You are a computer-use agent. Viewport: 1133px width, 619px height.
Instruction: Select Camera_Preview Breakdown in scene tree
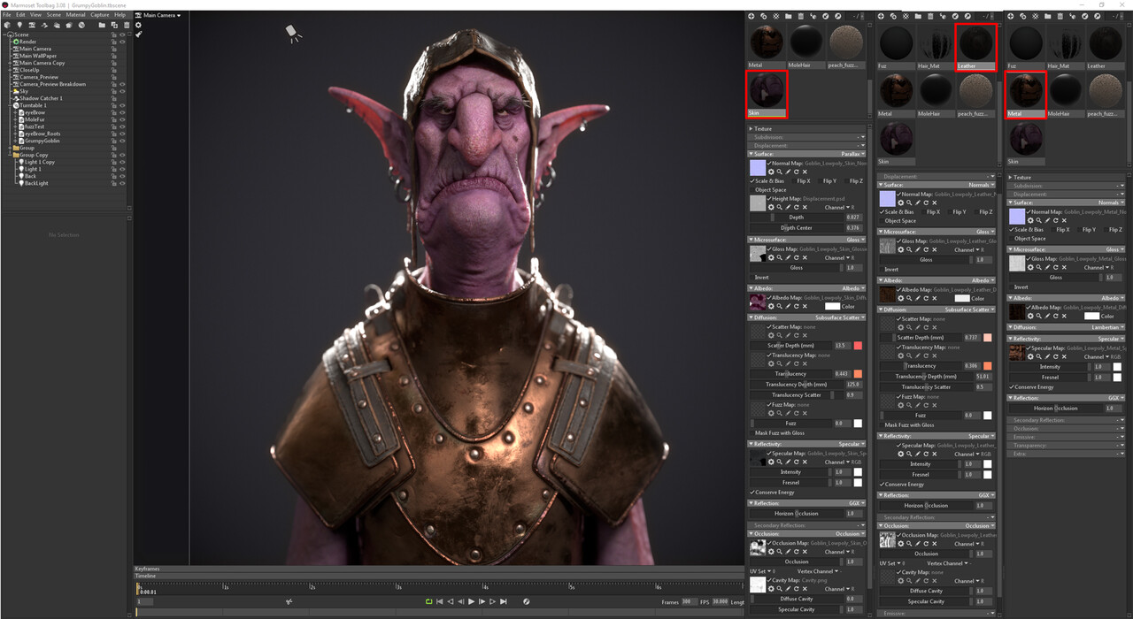click(x=53, y=84)
